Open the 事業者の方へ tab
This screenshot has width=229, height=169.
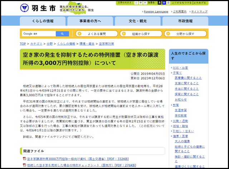click(x=90, y=21)
